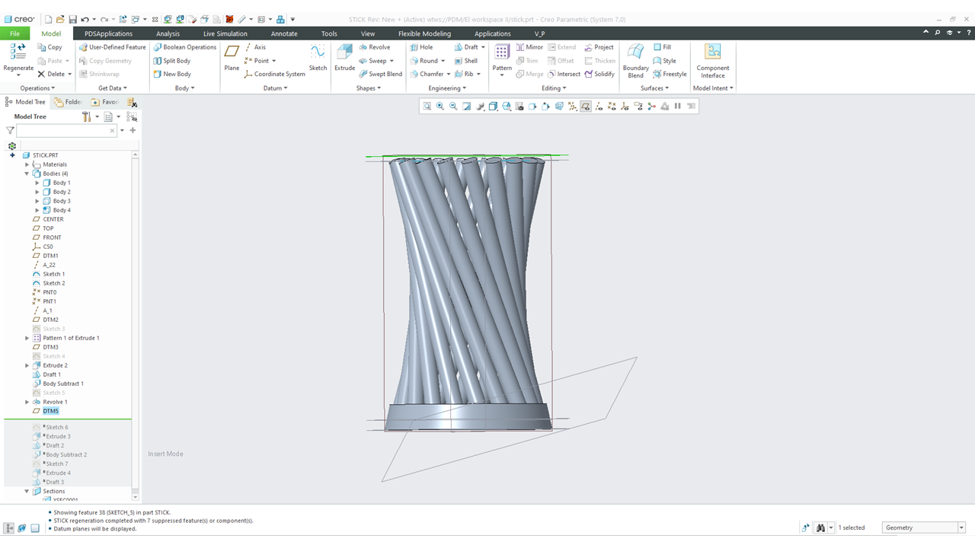Click the Component Interface icon
This screenshot has height=548, width=975.
pos(713,52)
